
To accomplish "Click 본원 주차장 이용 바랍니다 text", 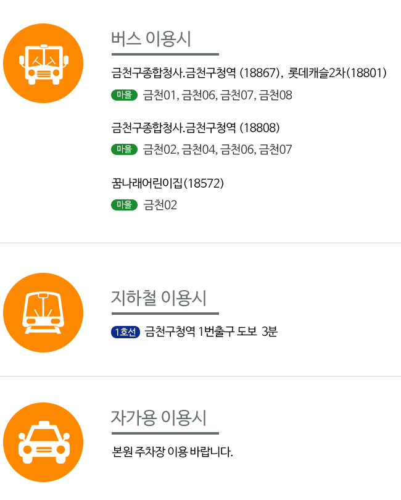I will 172,451.
